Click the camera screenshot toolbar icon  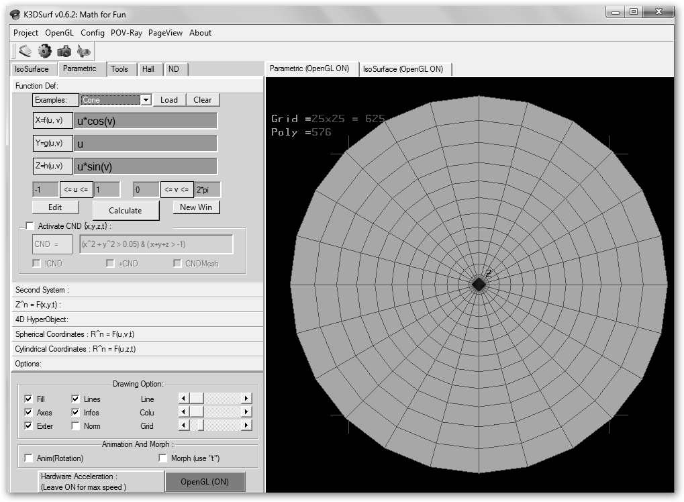(x=64, y=51)
